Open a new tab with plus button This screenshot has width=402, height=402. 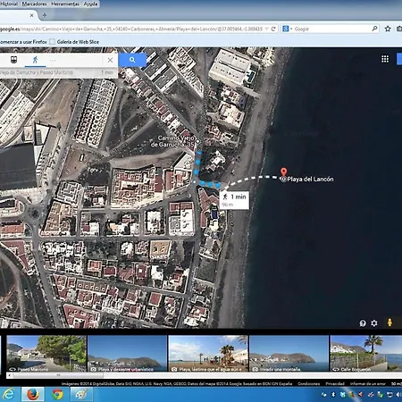click(x=45, y=15)
